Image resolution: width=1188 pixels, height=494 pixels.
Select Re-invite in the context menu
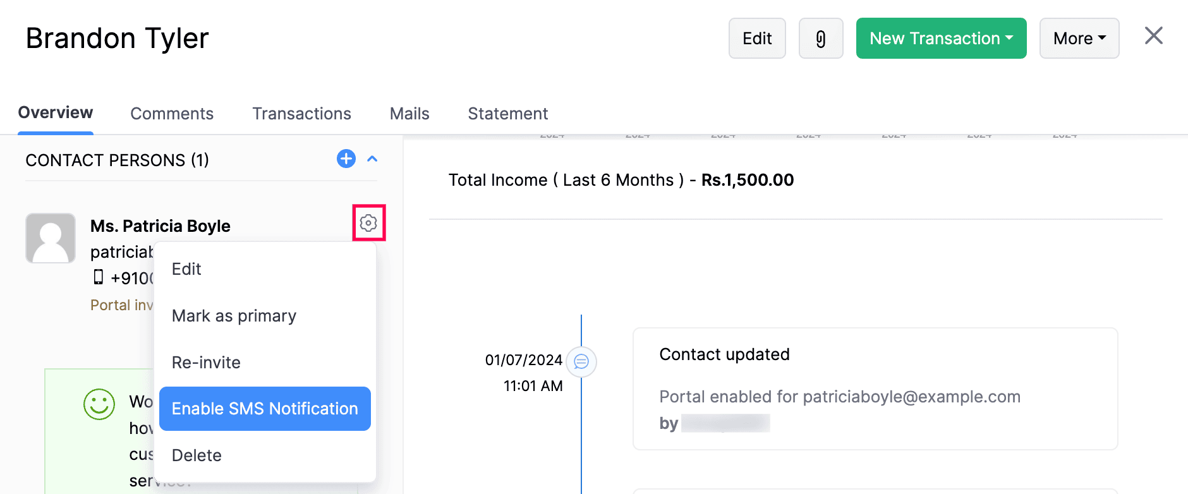click(x=206, y=363)
